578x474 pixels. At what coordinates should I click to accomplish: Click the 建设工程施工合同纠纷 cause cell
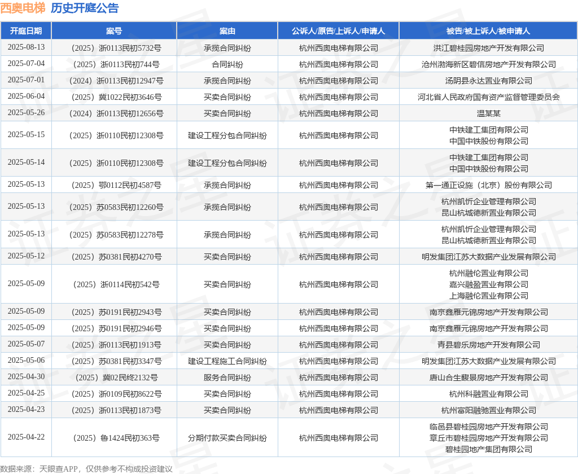tap(227, 361)
